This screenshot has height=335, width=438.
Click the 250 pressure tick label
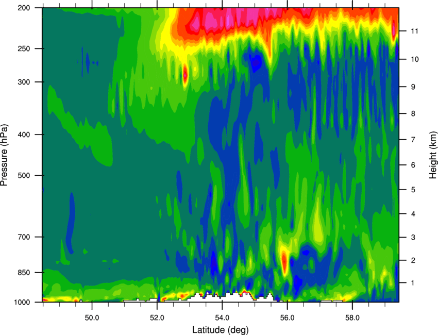(x=24, y=48)
